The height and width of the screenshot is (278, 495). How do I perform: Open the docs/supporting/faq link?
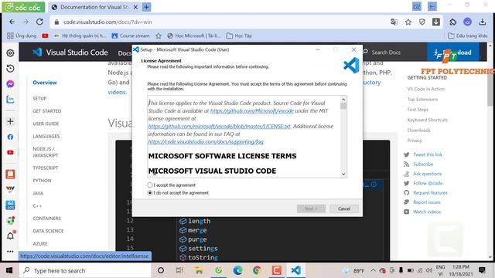coord(206,142)
